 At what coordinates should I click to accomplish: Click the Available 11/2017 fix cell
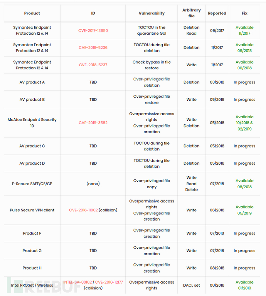(x=244, y=30)
